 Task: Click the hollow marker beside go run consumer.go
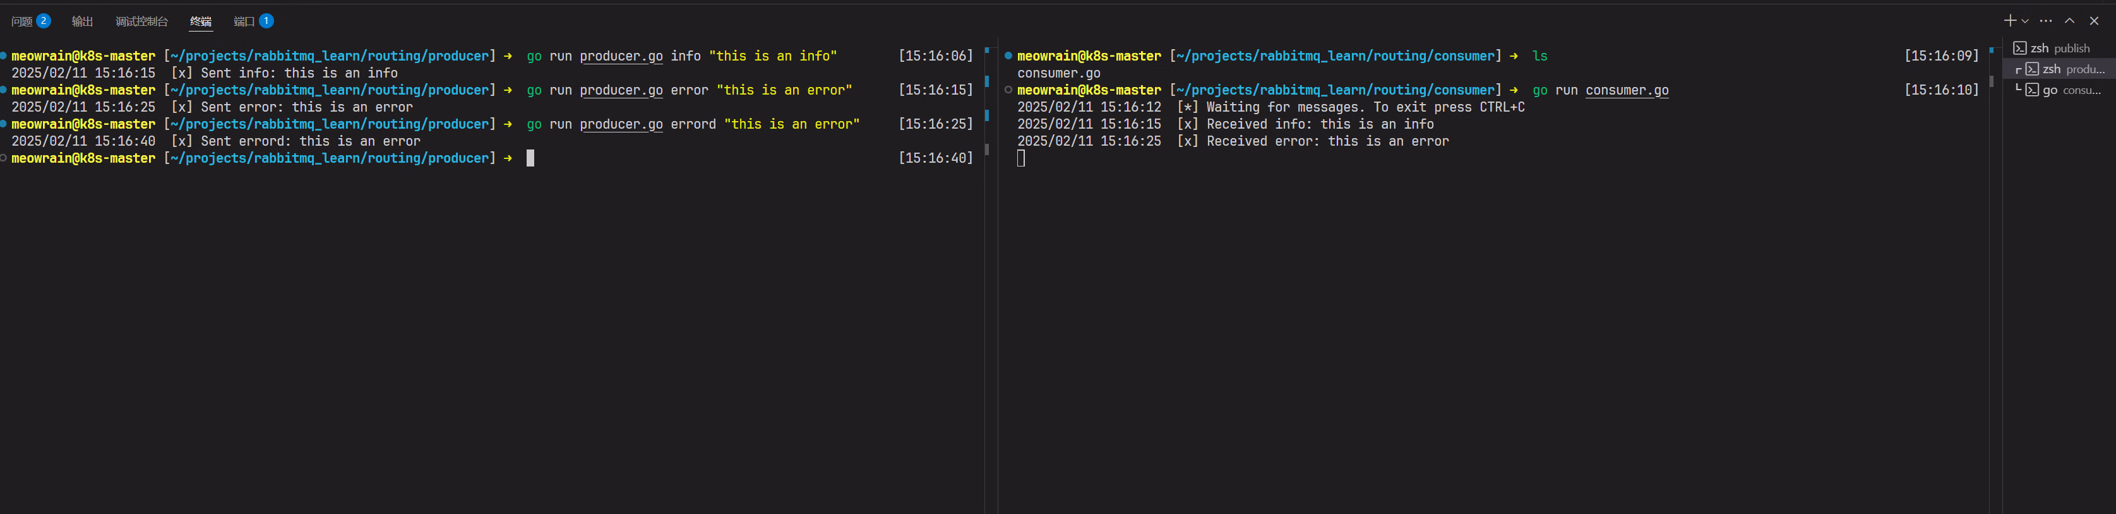[x=1008, y=90]
